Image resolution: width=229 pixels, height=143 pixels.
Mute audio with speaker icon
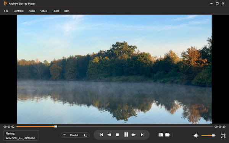tap(196, 135)
